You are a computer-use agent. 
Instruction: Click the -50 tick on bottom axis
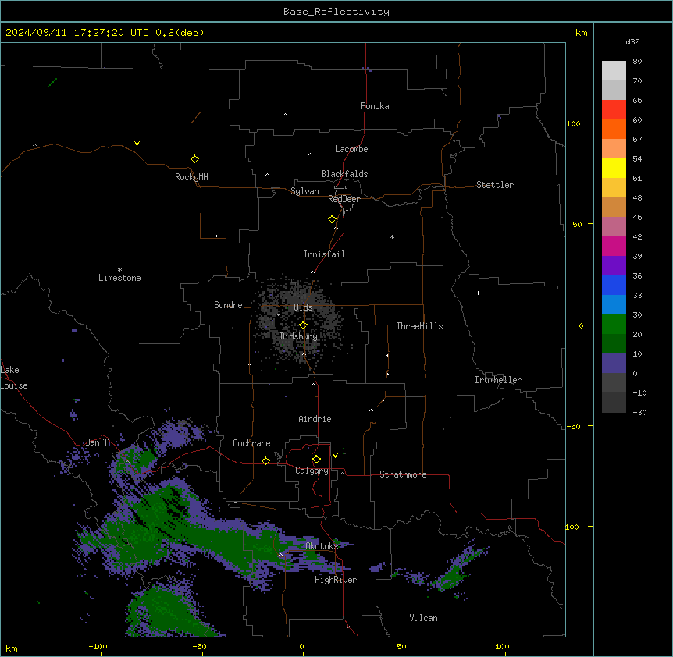199,646
